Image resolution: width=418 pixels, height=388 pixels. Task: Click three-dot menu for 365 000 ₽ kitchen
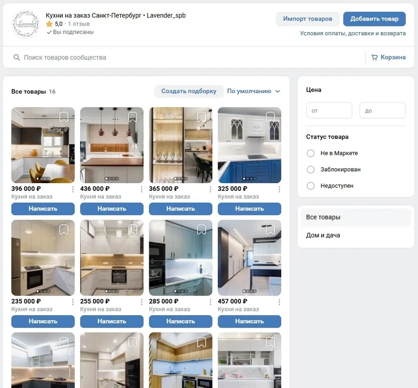[210, 189]
